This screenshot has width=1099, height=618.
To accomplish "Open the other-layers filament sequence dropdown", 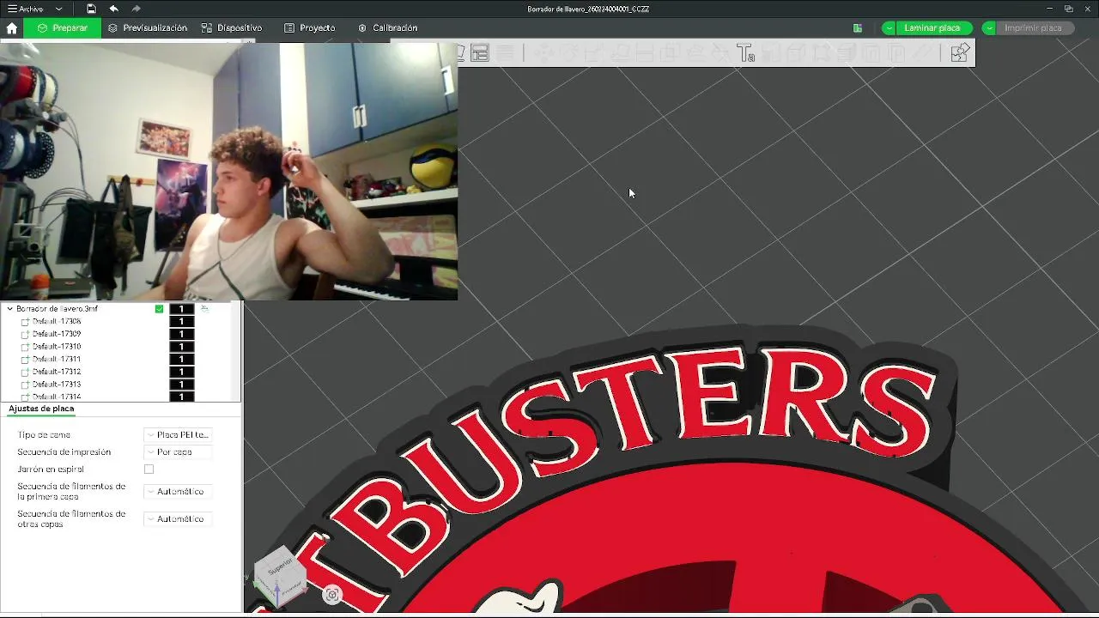I will click(x=178, y=519).
